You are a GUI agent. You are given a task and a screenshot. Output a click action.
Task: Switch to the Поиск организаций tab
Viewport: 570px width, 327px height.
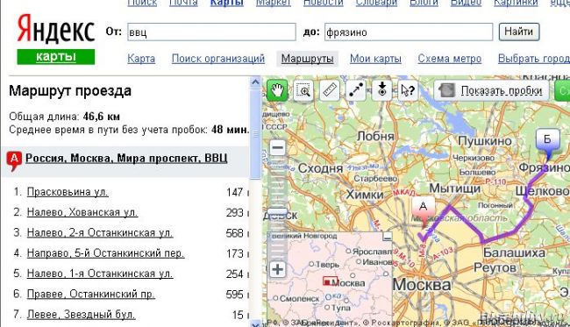coord(218,59)
